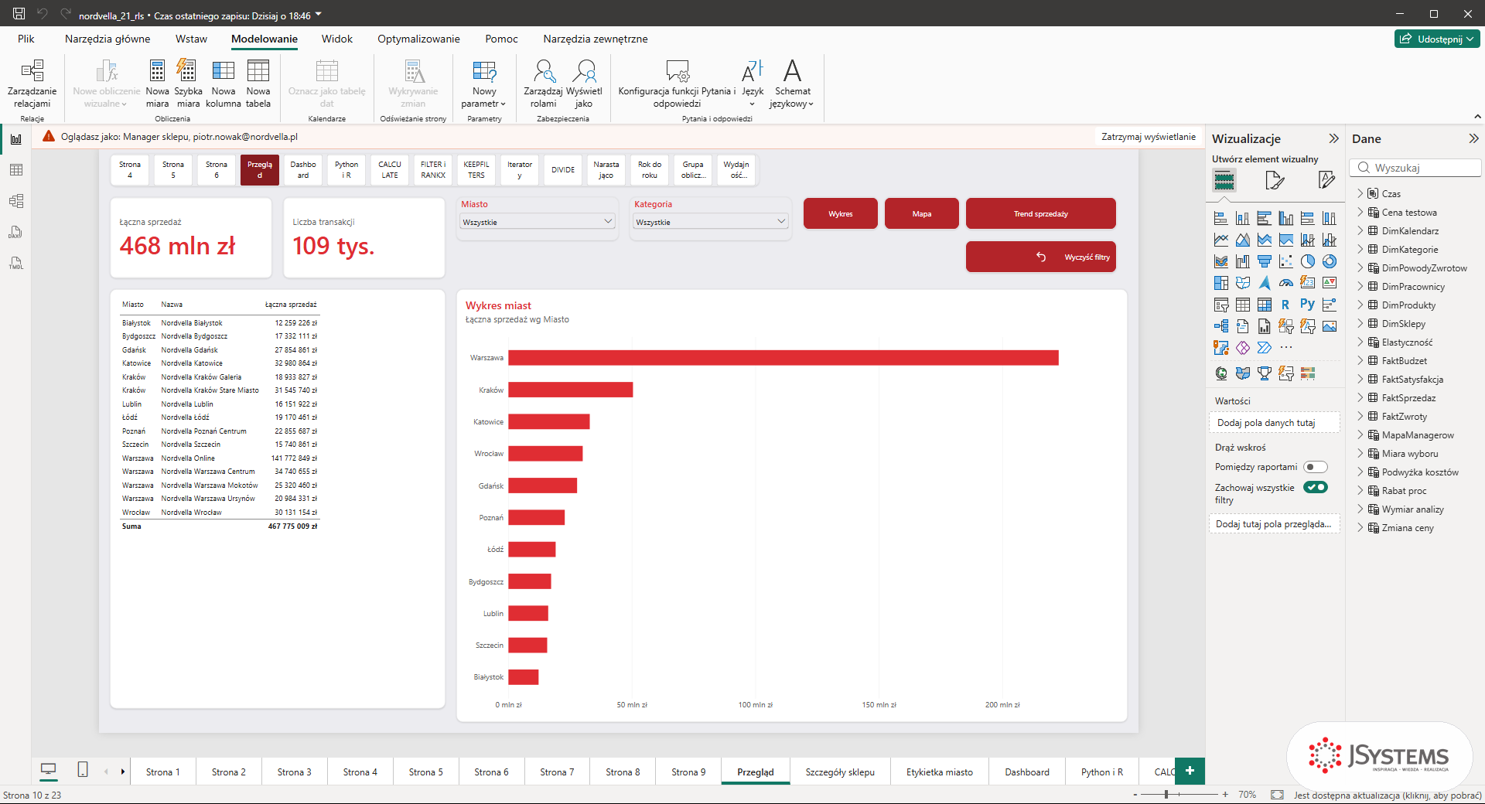1485x804 pixels.
Task: Open the Widok ribbon tab
Action: point(337,39)
